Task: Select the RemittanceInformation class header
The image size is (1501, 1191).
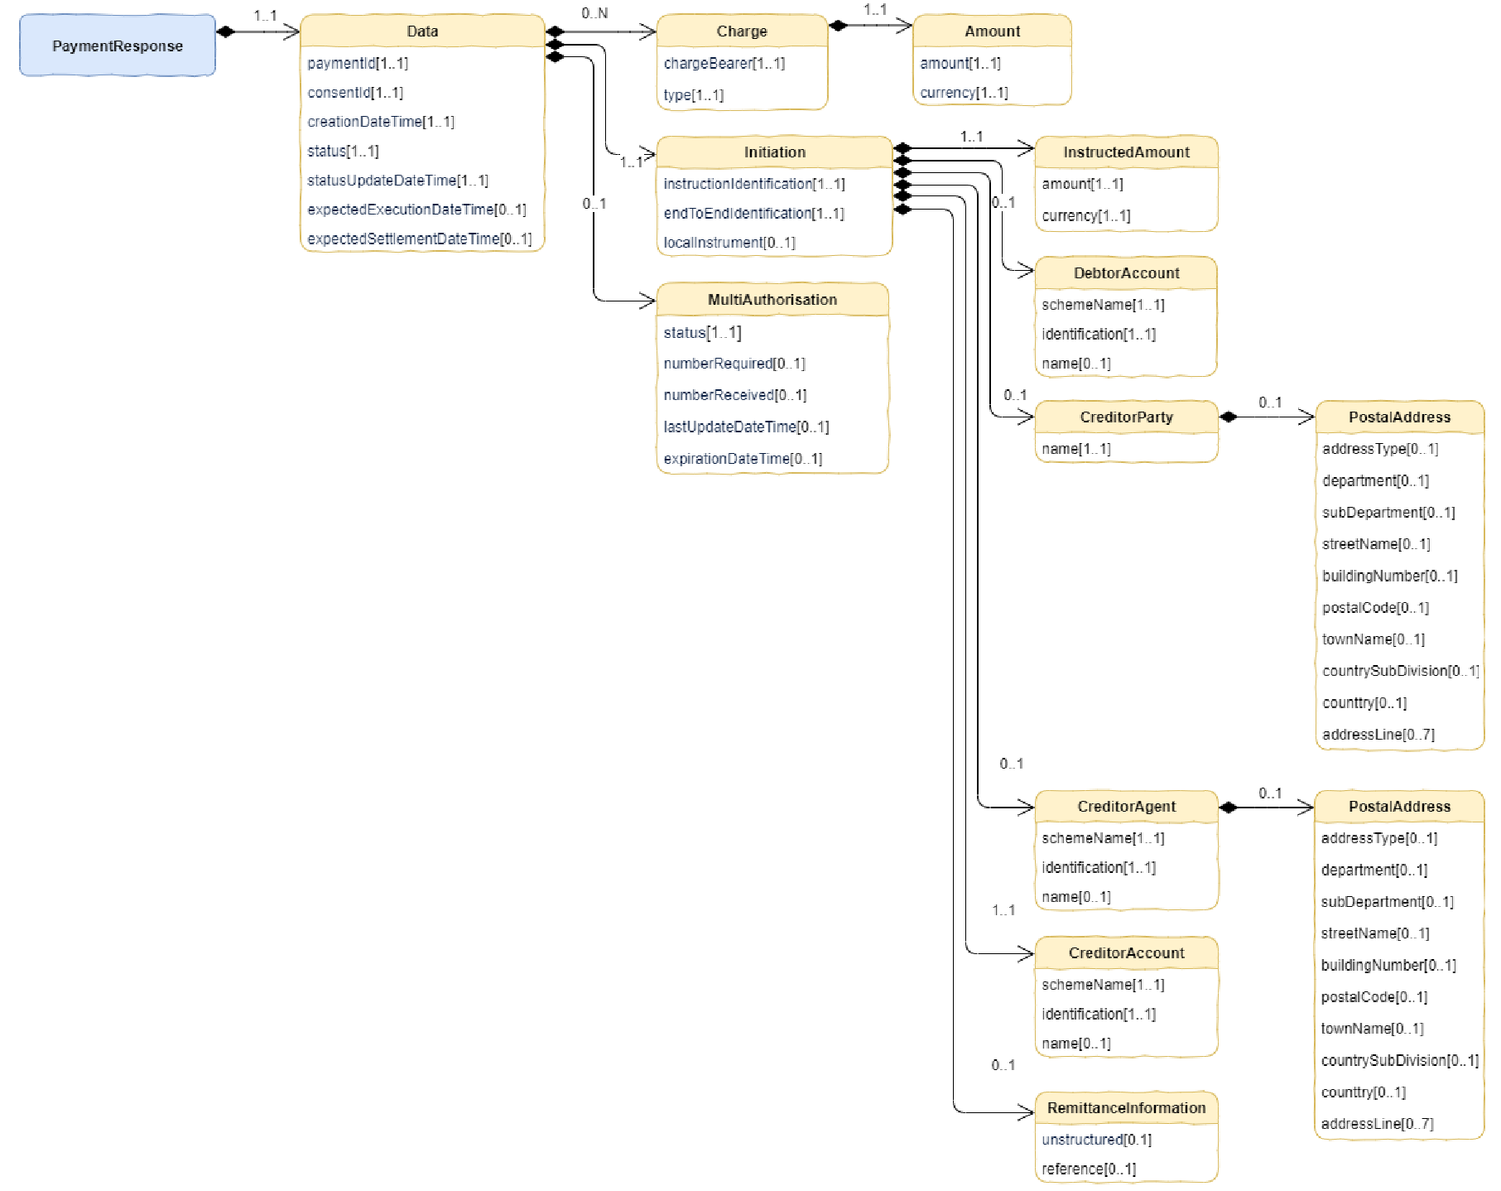Action: 1125,1108
